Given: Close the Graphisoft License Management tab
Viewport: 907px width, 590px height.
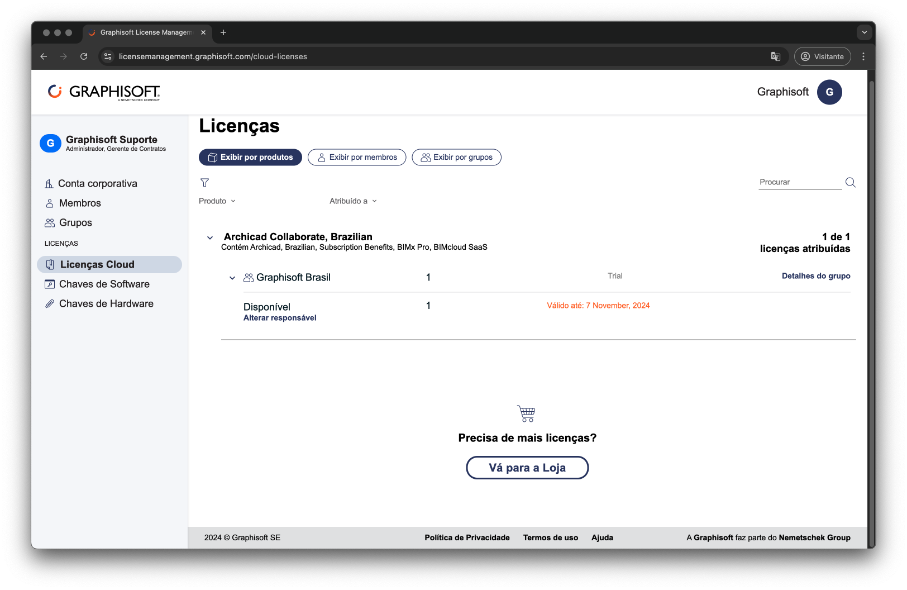Looking at the screenshot, I should (203, 32).
